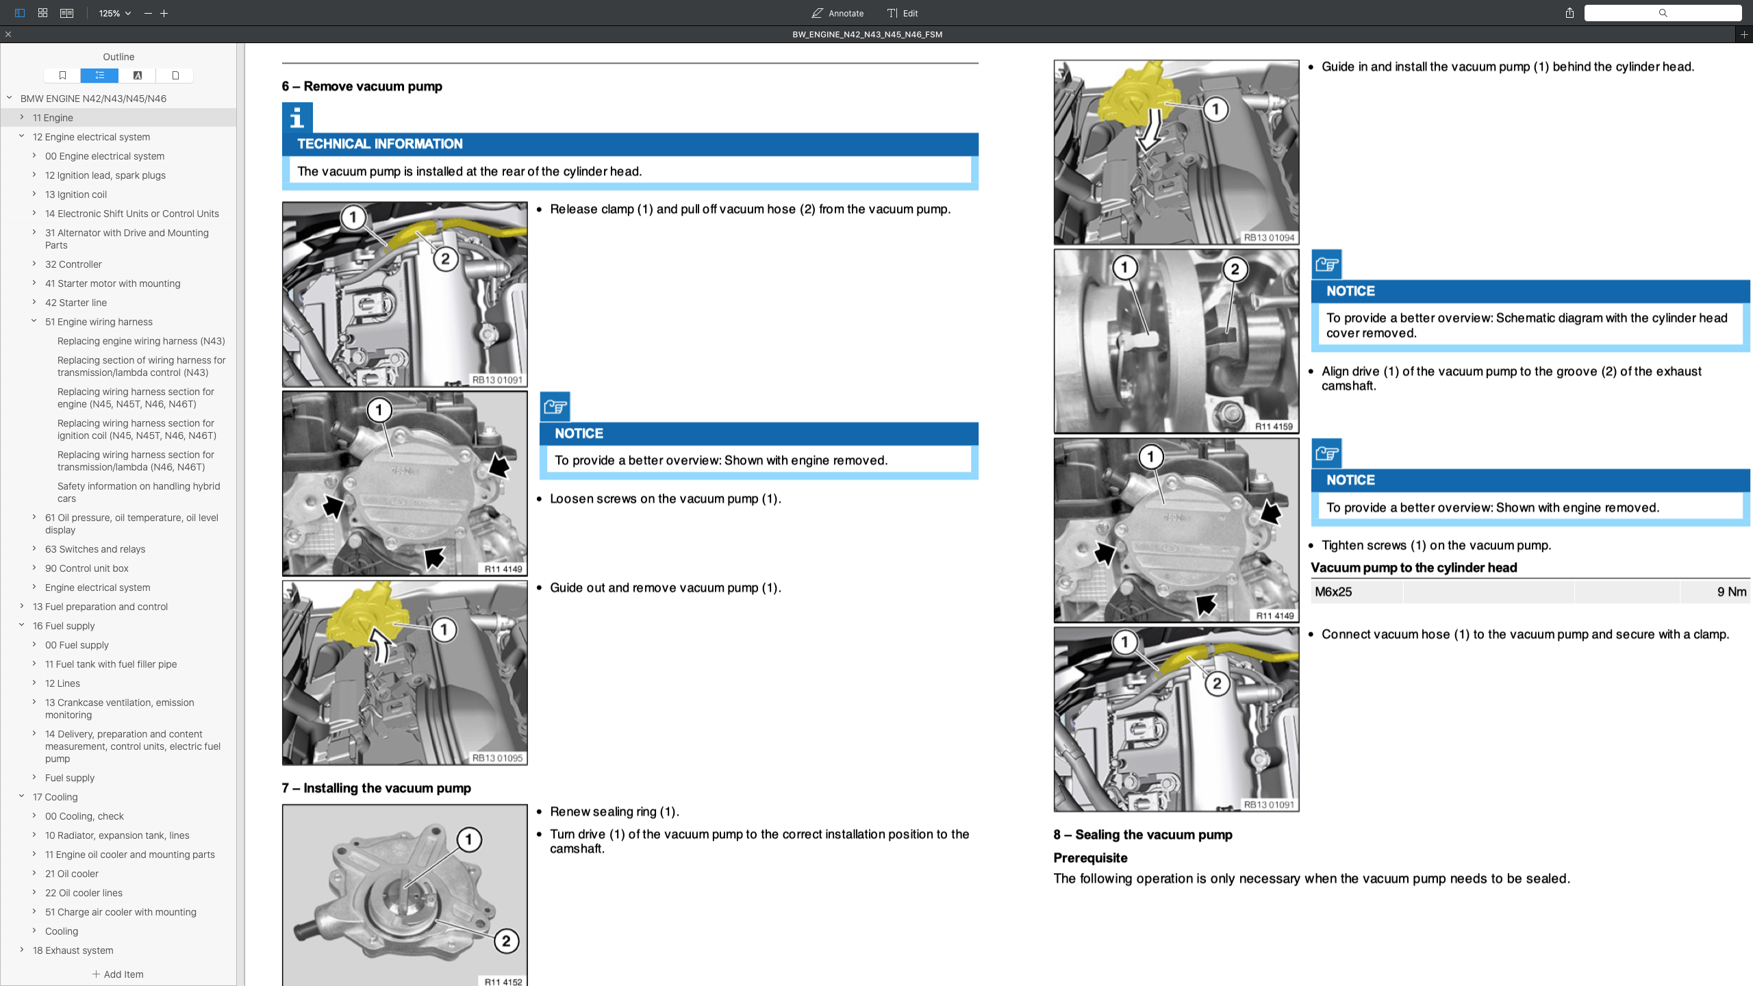The image size is (1753, 986).
Task: Click the RB13 01095 vacuum pump removal image
Action: (405, 672)
